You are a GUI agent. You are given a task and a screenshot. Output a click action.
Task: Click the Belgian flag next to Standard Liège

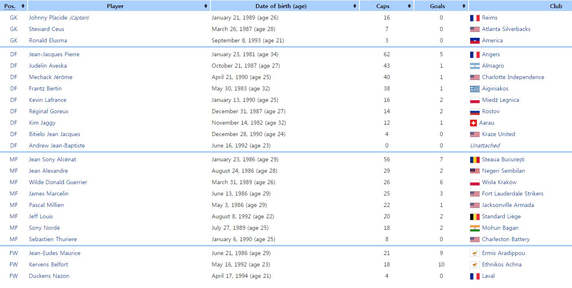pyautogui.click(x=475, y=217)
